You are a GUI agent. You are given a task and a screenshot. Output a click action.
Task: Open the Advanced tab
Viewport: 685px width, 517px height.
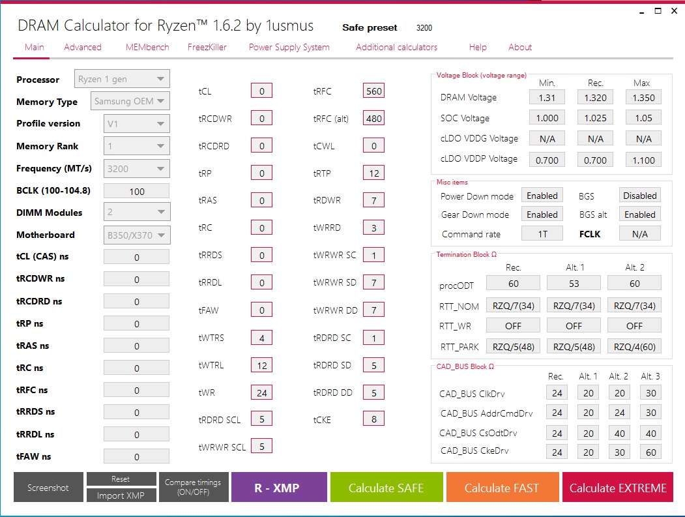(x=83, y=47)
